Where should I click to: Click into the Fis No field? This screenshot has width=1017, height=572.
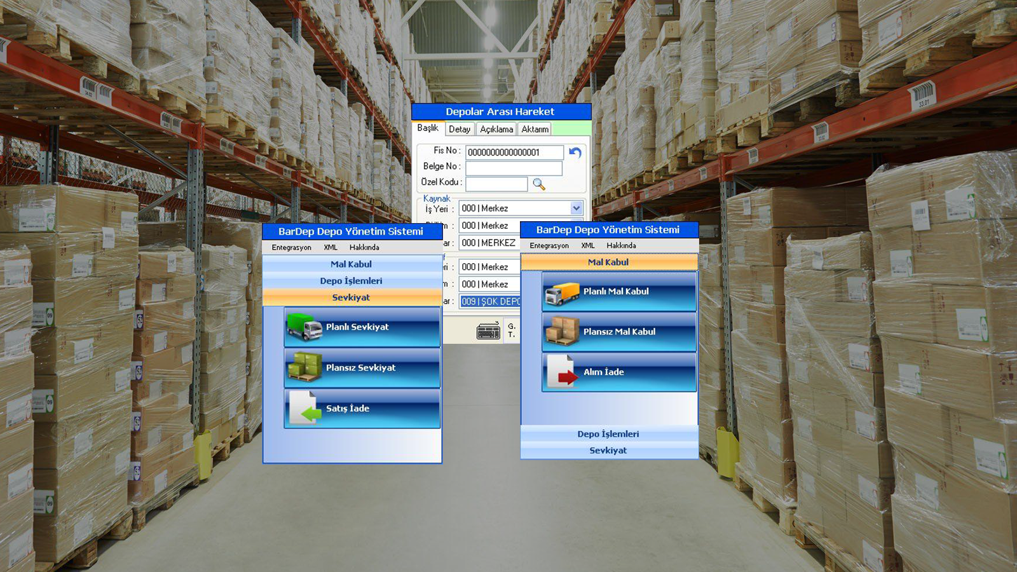click(x=514, y=153)
